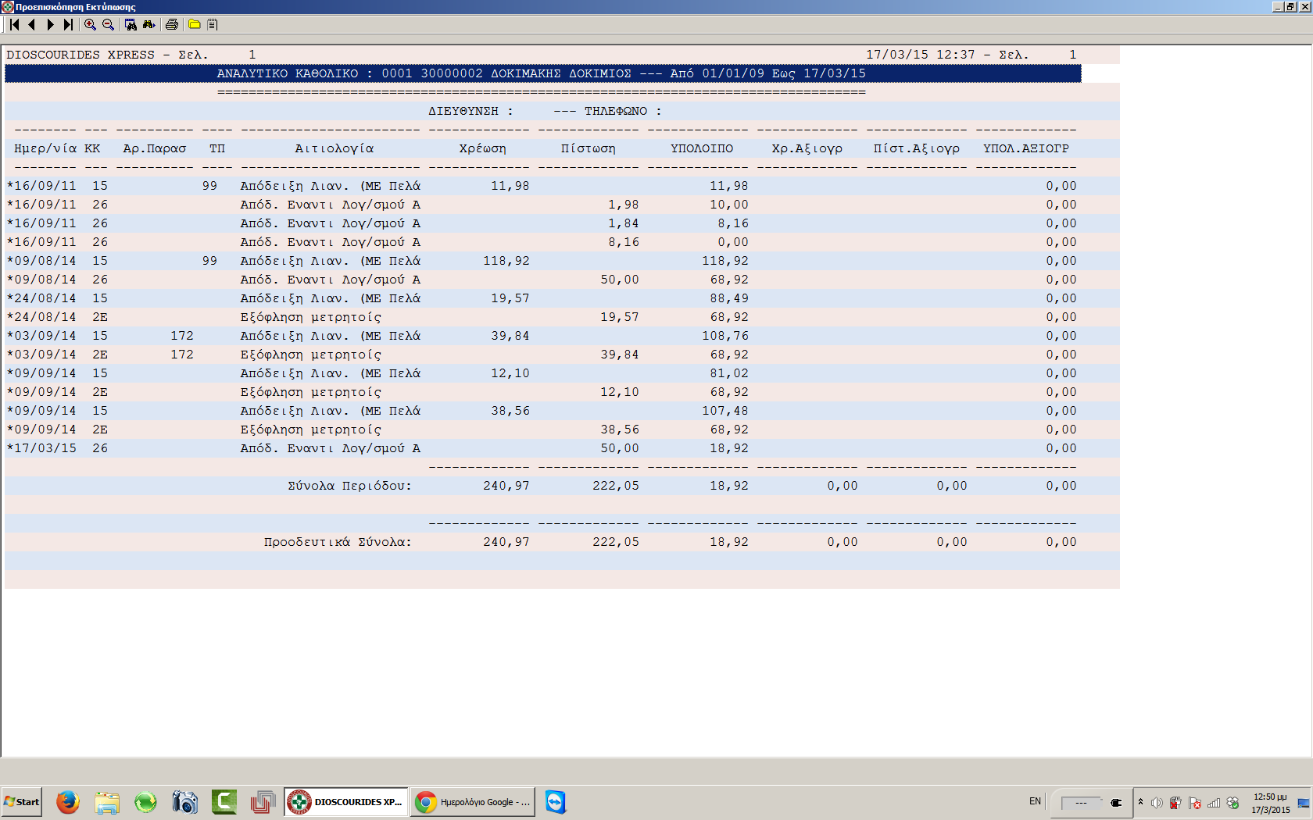Click column header ΥΠΟΛΟΙΠΟ
Screen dimensions: 1313x820
702,148
